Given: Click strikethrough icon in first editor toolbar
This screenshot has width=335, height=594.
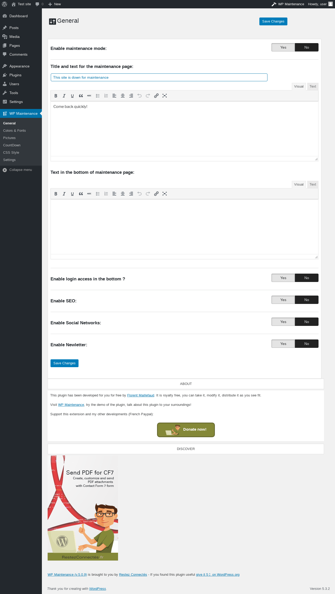Looking at the screenshot, I should coord(89,96).
